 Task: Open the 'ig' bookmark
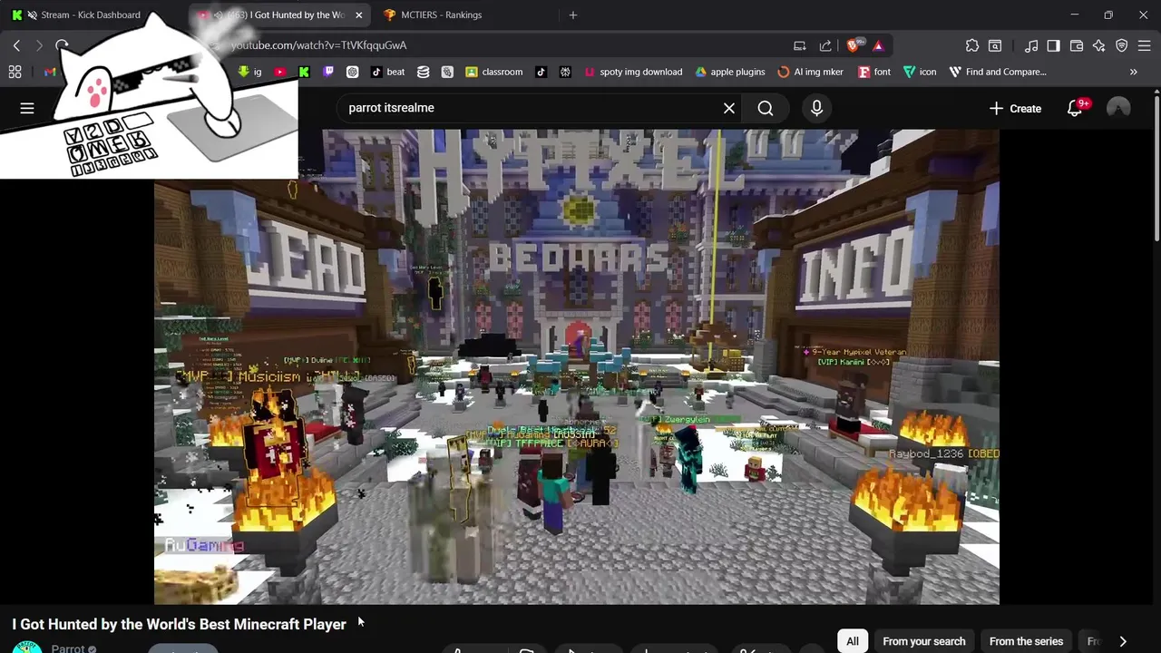pyautogui.click(x=249, y=72)
